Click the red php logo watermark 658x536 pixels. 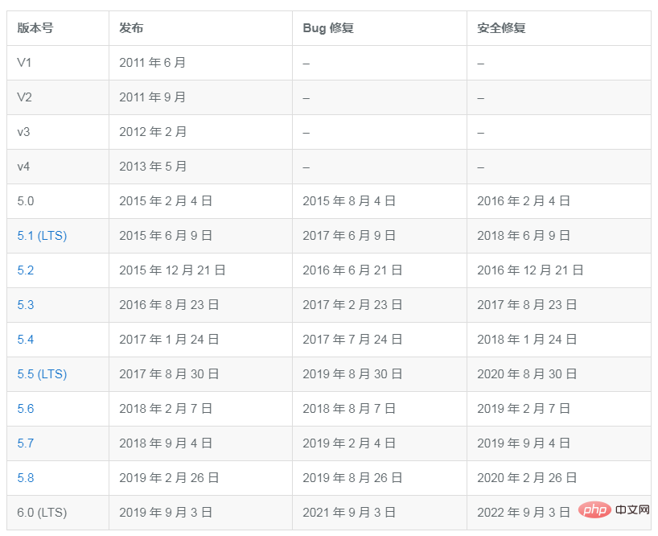pyautogui.click(x=593, y=510)
